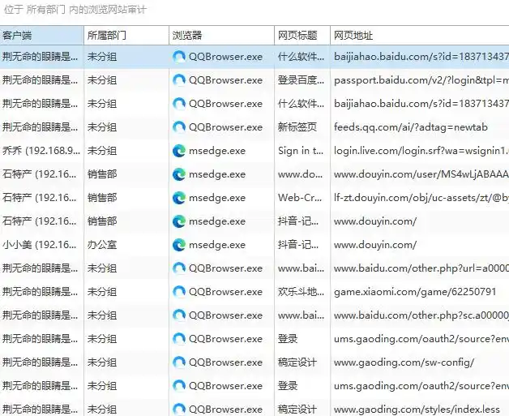Click the 欢乐斗地... page title cell
The height and width of the screenshot is (416, 509).
(x=301, y=292)
